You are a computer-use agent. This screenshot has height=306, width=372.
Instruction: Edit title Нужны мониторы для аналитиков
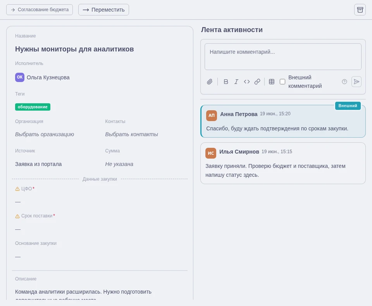74,49
